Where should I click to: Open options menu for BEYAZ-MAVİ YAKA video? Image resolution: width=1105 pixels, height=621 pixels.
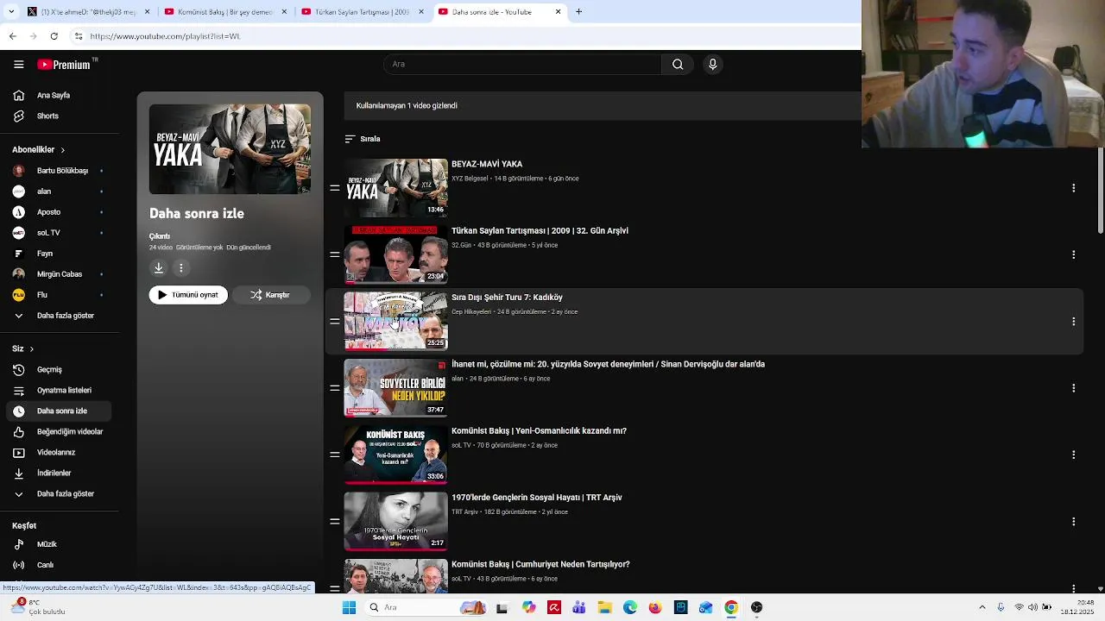tap(1073, 188)
